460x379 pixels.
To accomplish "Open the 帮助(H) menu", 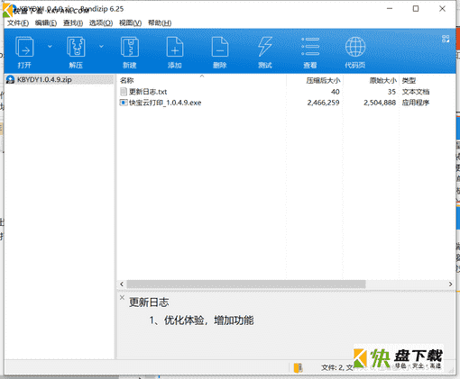I will 160,23.
